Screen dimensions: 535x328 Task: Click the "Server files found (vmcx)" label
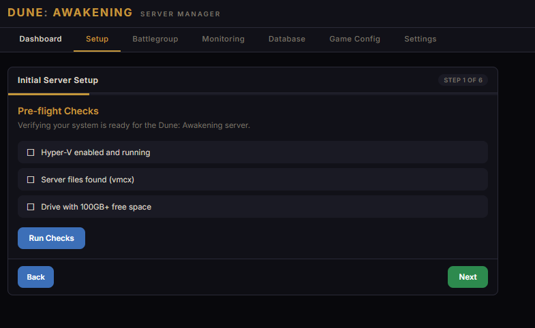point(88,180)
